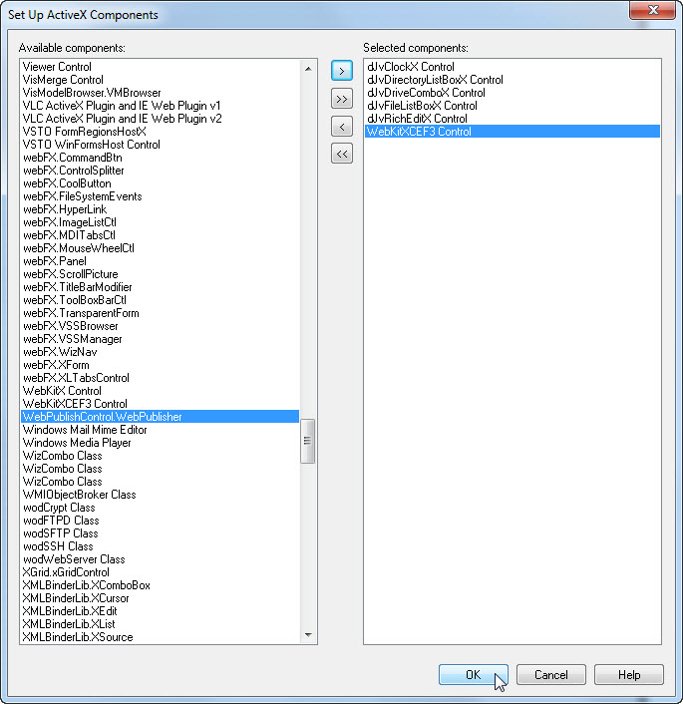Select webFX.TitleBarModifier
Image resolution: width=683 pixels, height=704 pixels.
[160, 287]
